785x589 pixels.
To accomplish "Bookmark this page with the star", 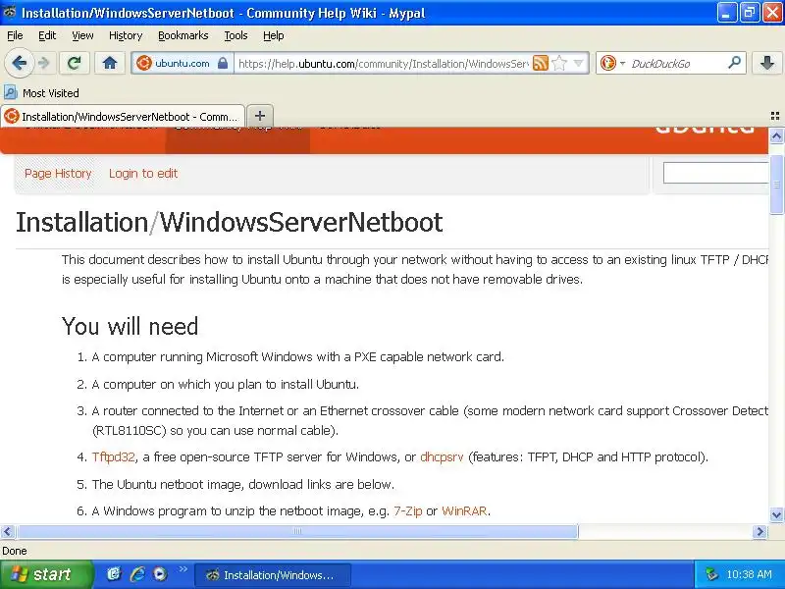I will pyautogui.click(x=559, y=63).
